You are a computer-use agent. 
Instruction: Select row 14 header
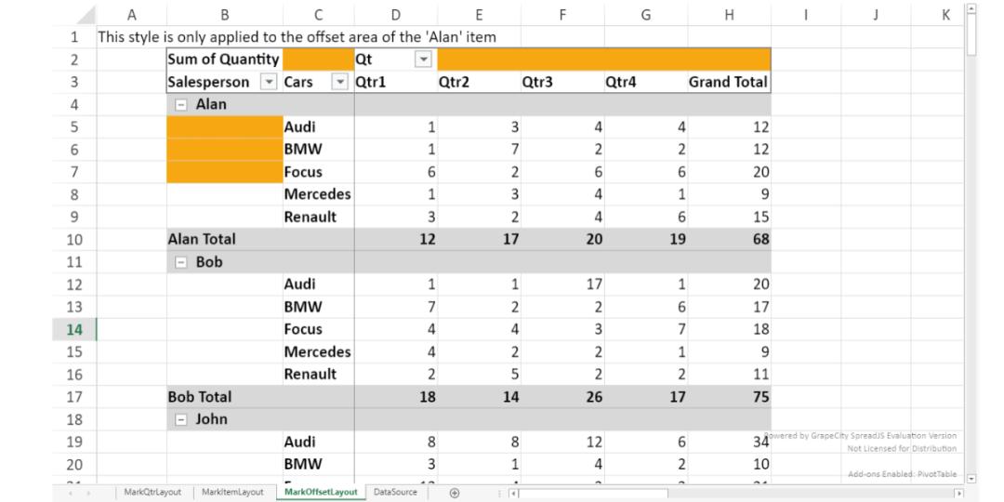(x=74, y=329)
